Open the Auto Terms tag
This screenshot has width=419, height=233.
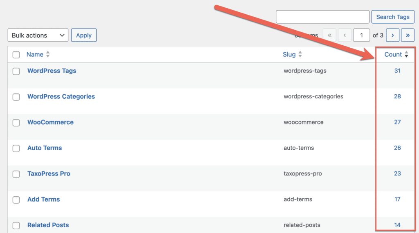(45, 148)
